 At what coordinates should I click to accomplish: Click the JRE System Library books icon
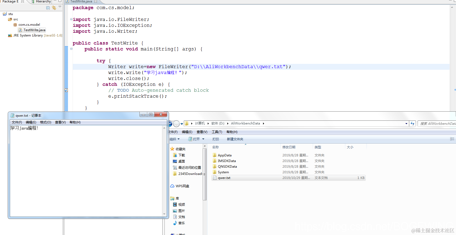click(x=10, y=35)
